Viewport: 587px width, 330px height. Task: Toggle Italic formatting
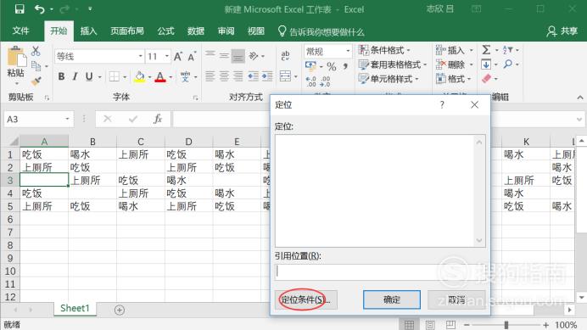point(75,77)
